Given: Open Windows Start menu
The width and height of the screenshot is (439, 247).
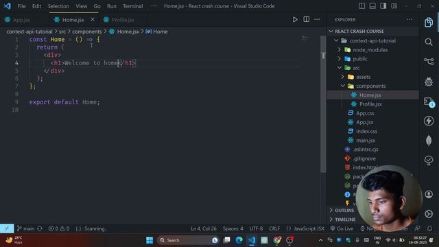Looking at the screenshot, I should (150, 240).
